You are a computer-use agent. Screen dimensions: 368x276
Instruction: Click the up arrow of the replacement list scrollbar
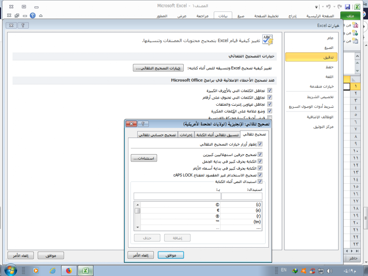pos(138,205)
